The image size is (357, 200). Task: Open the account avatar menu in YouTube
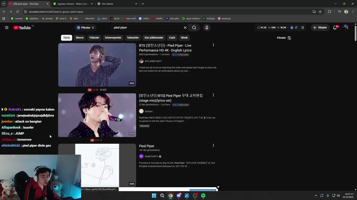click(x=346, y=27)
